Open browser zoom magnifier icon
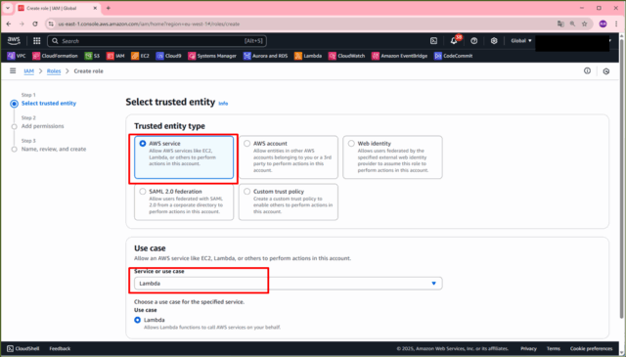The width and height of the screenshot is (626, 357). [572, 23]
